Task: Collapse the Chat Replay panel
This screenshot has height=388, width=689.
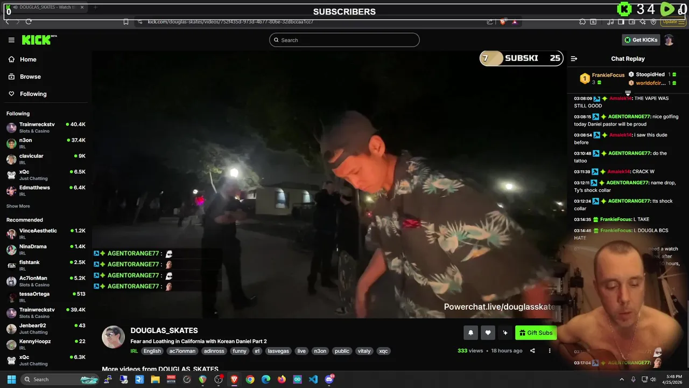Action: point(574,59)
